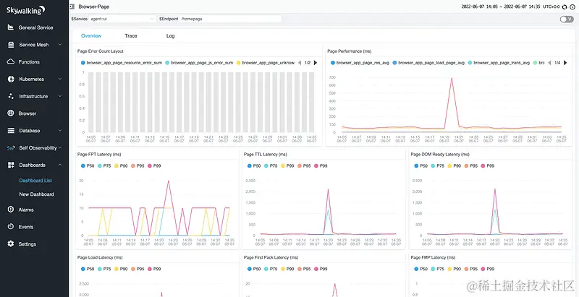Click the Alarms sidebar icon

coord(11,210)
